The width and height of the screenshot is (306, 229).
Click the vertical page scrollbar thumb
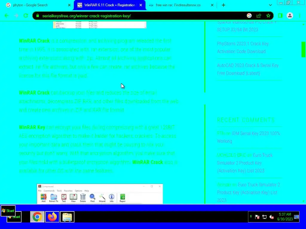(x=303, y=49)
